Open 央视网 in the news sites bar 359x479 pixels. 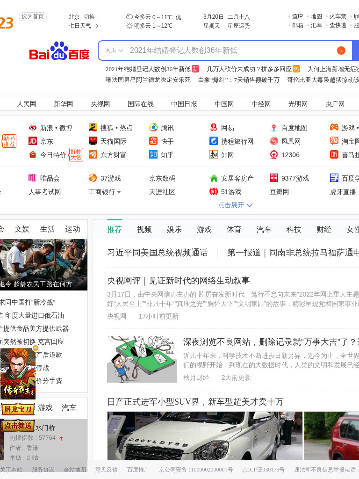click(100, 104)
